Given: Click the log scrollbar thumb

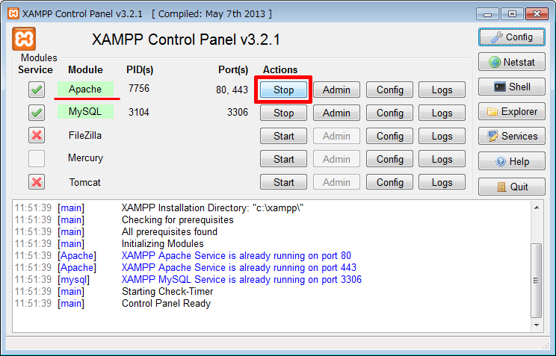Looking at the screenshot, I should [x=537, y=281].
